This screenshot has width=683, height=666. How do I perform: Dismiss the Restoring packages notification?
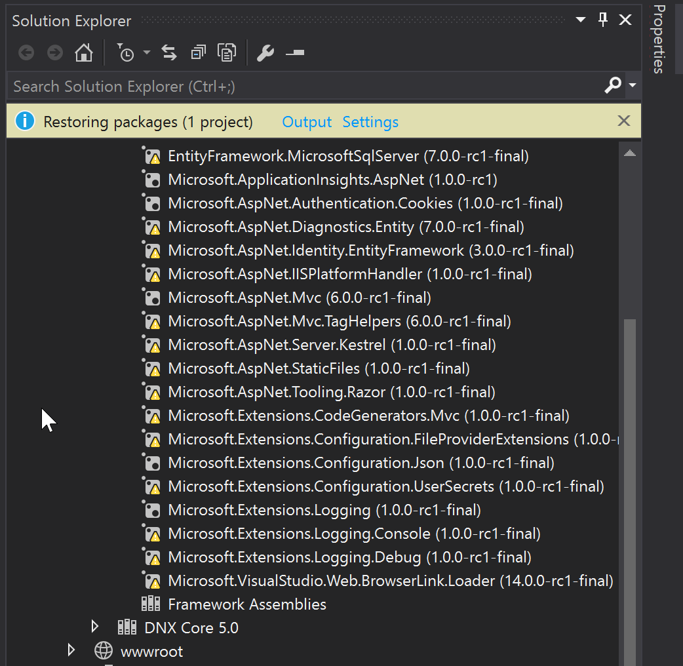click(x=624, y=121)
